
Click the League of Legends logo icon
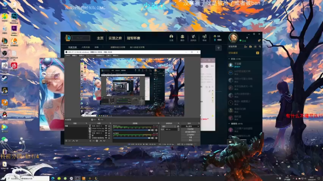pos(68,38)
